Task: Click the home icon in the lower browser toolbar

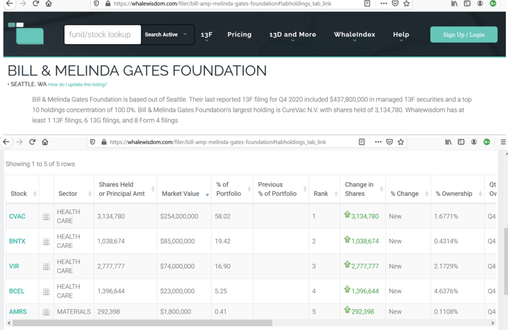Action: click(45, 142)
